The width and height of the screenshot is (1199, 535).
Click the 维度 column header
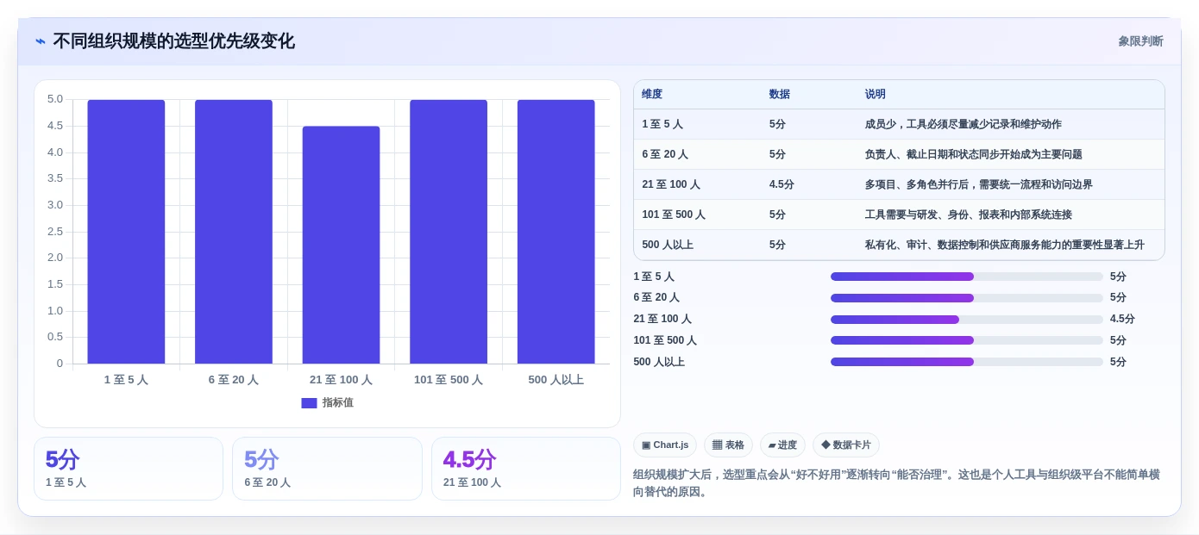click(x=652, y=95)
